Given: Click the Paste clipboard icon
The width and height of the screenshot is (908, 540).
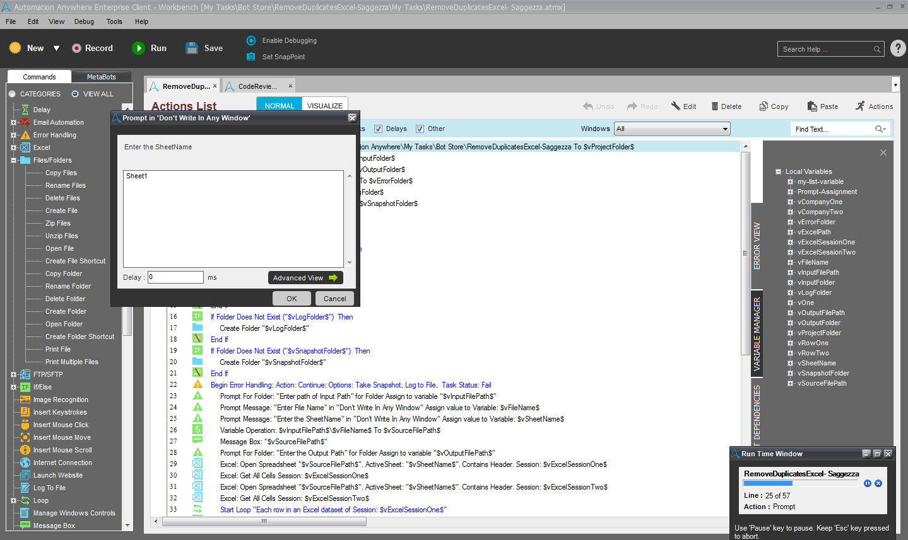Looking at the screenshot, I should pos(811,106).
